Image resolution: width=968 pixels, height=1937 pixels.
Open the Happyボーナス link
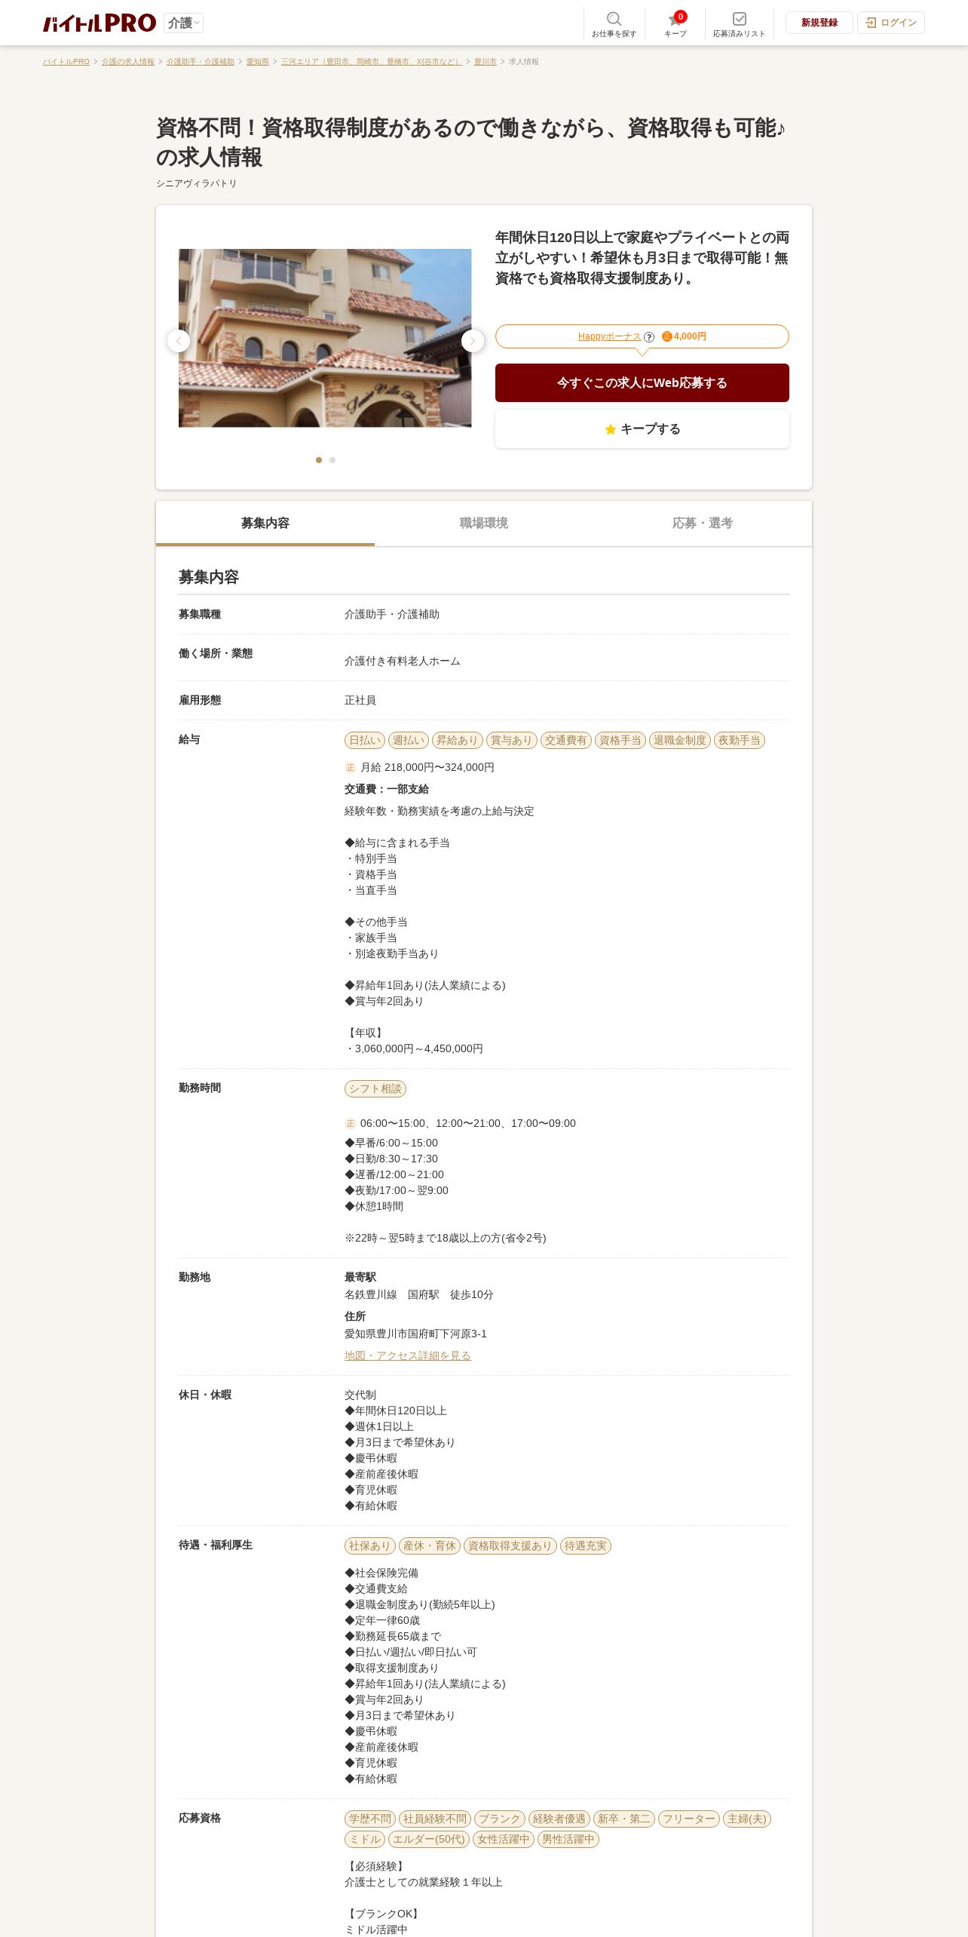pyautogui.click(x=609, y=336)
